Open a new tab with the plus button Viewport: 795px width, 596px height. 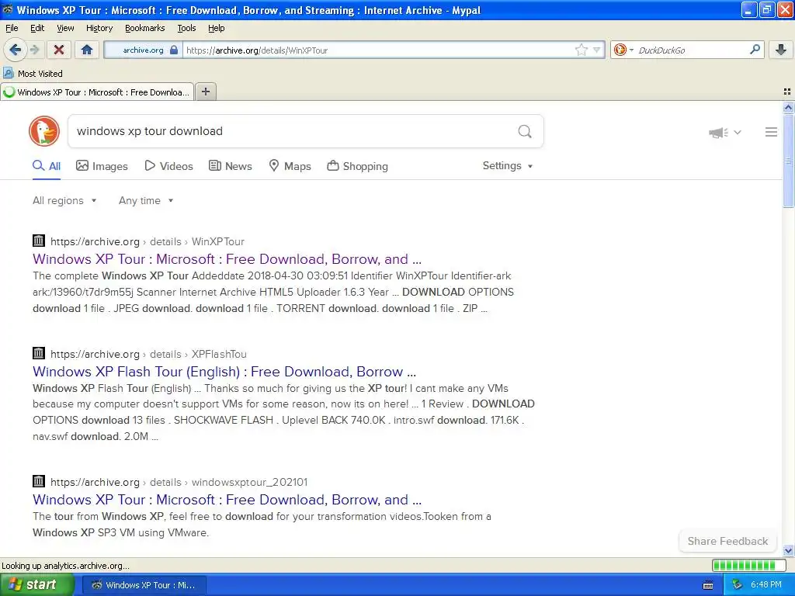205,92
